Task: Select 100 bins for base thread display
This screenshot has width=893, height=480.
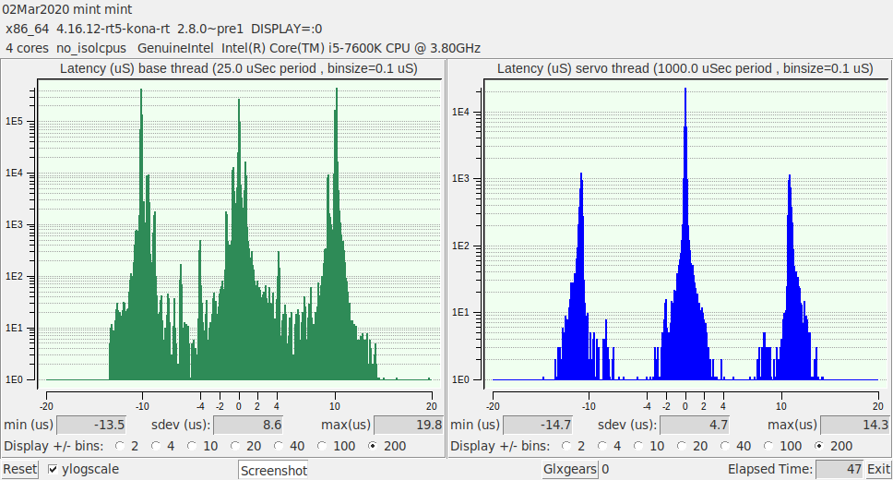Action: pyautogui.click(x=322, y=446)
